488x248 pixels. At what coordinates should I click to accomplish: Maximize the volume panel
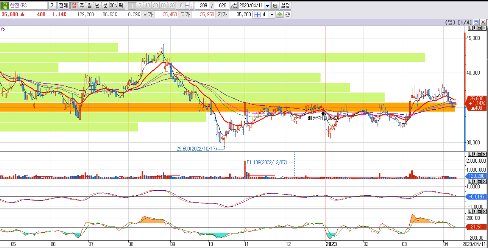click(x=479, y=154)
